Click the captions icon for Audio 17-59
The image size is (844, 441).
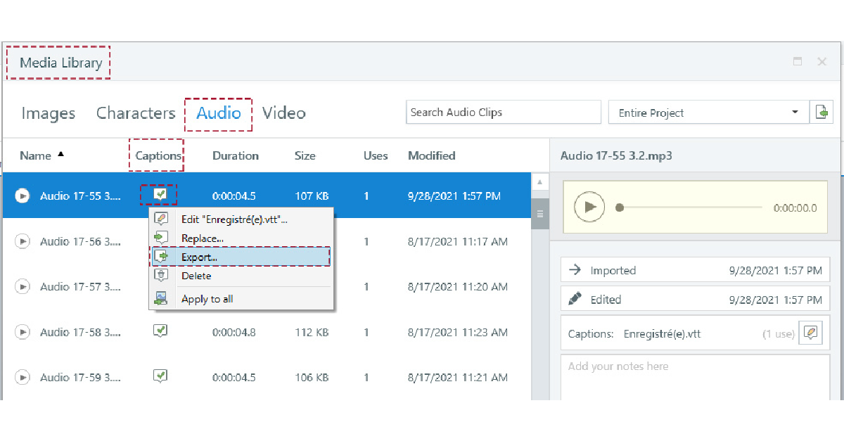tap(160, 376)
